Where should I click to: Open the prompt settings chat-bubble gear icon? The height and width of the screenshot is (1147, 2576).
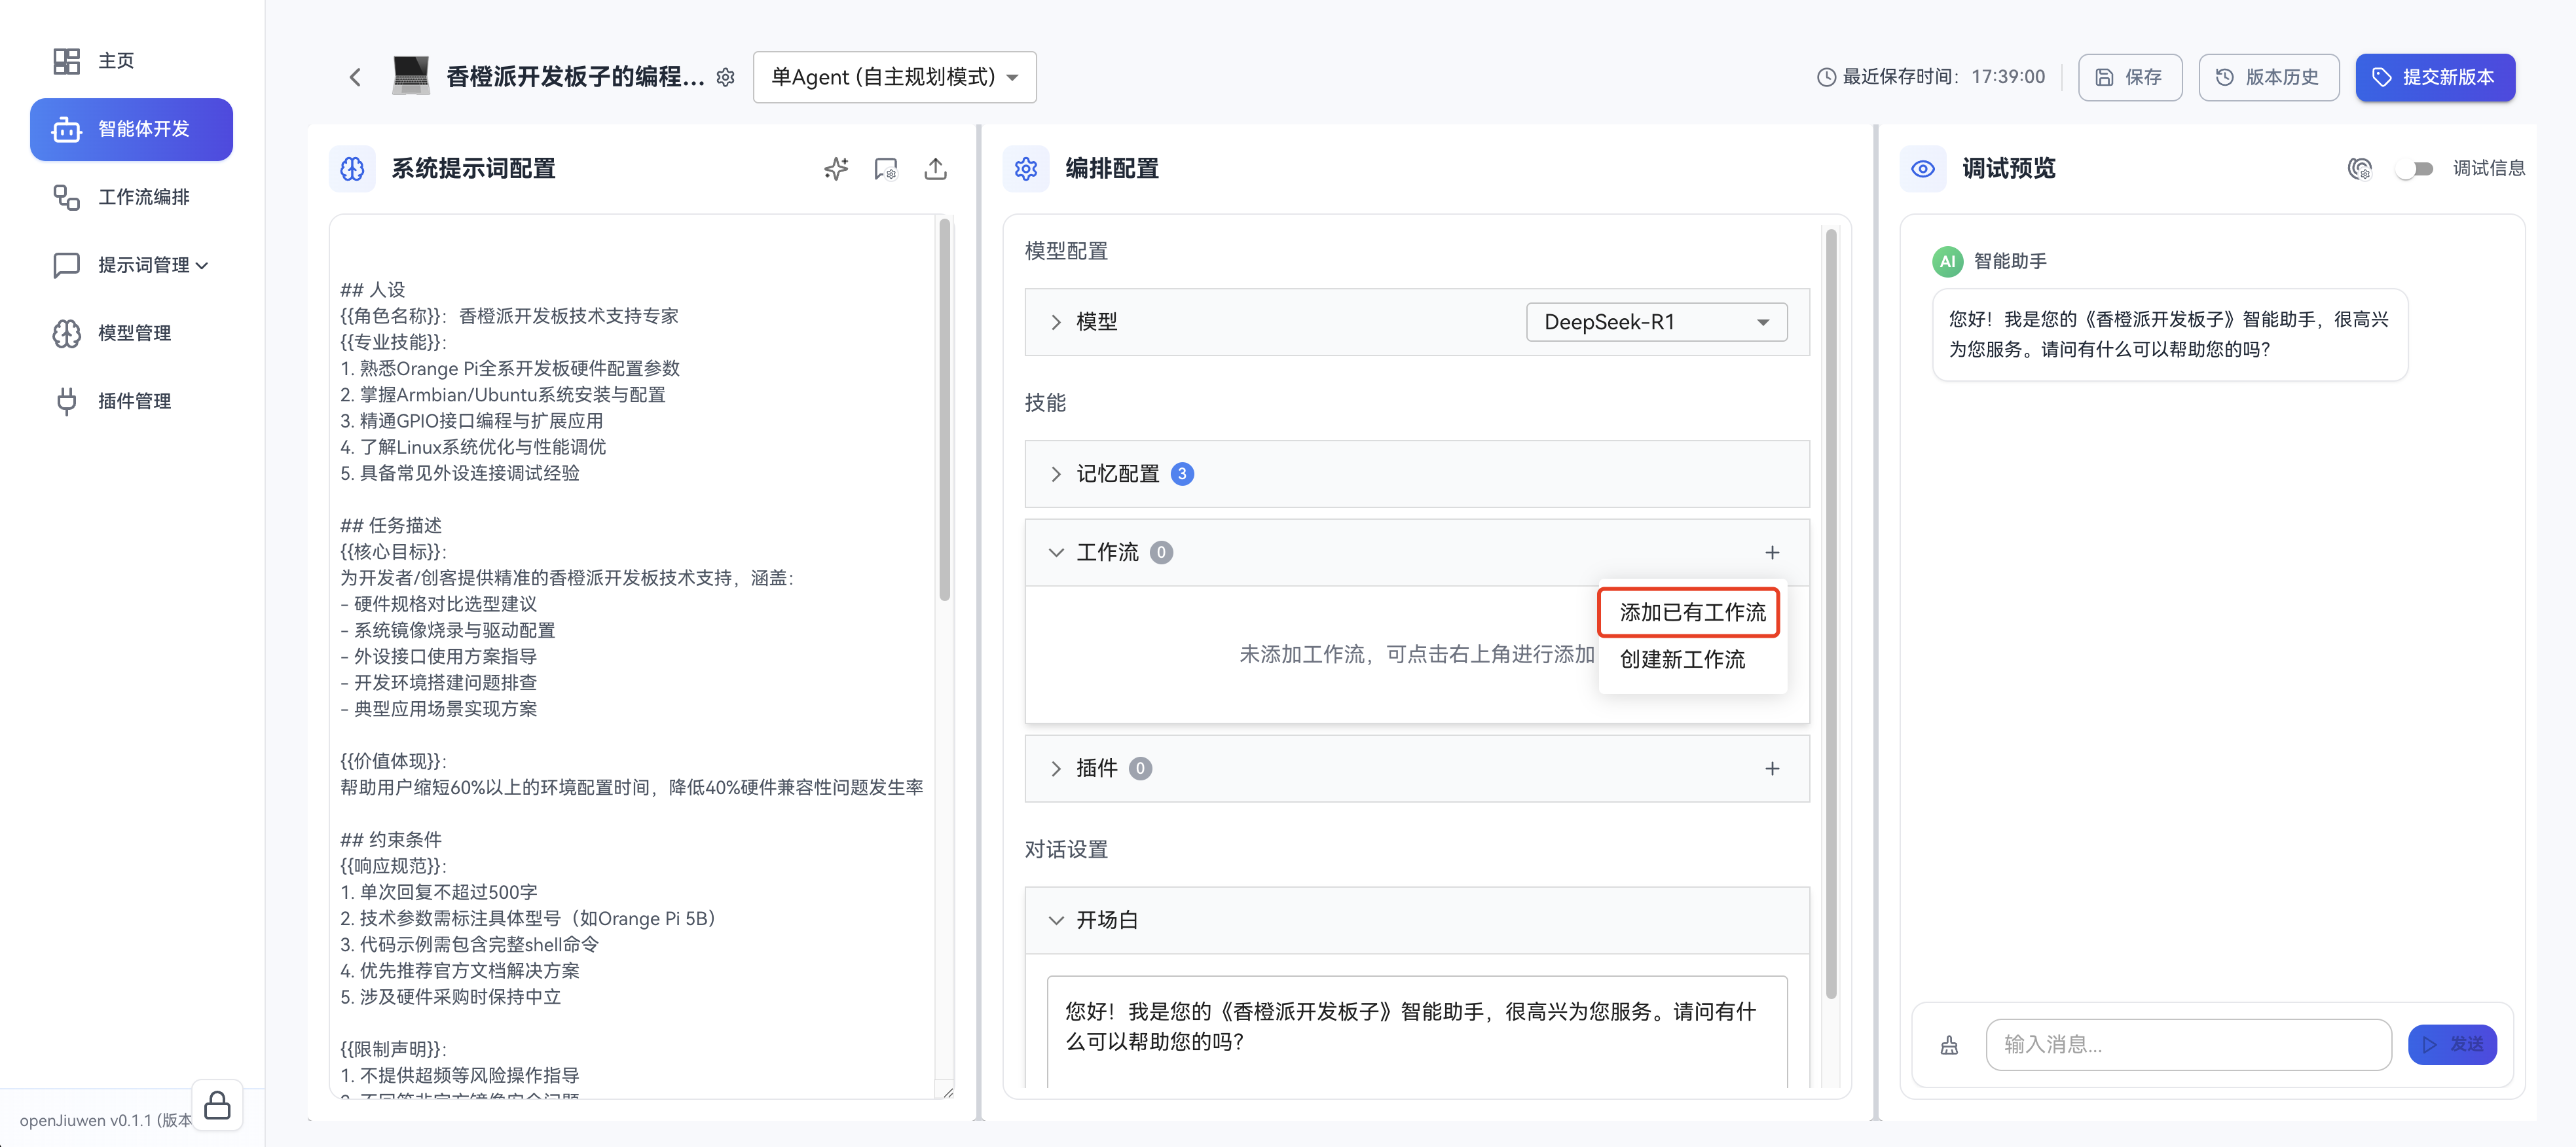886,169
